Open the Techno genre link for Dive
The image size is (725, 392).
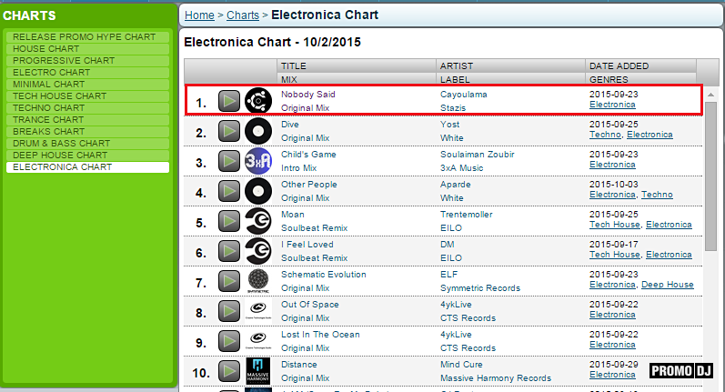[605, 135]
